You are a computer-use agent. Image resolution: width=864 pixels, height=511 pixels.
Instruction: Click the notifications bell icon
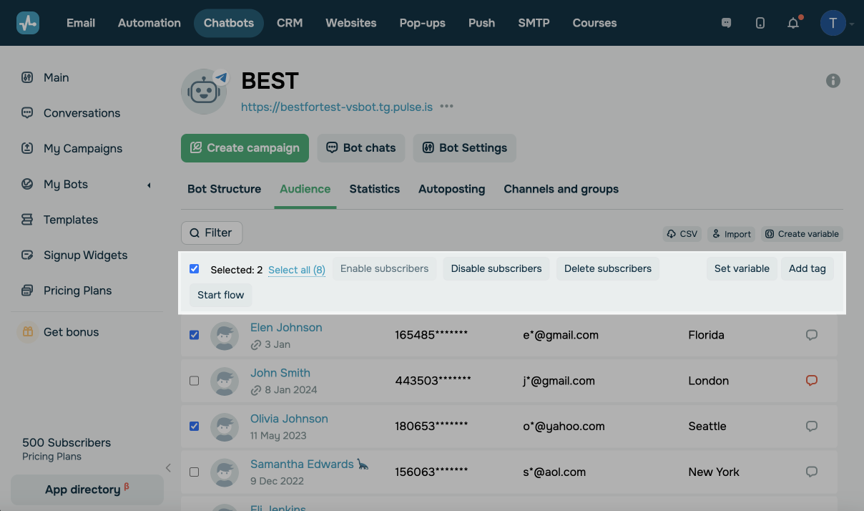pyautogui.click(x=792, y=23)
